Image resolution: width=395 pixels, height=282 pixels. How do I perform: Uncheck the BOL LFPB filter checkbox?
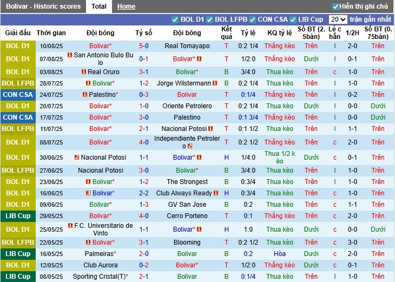coord(209,19)
